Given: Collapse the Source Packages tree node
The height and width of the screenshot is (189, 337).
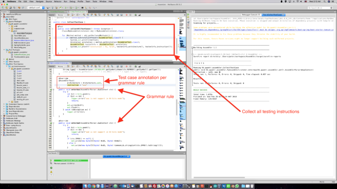Looking at the screenshot, I should pyautogui.click(x=4, y=21).
